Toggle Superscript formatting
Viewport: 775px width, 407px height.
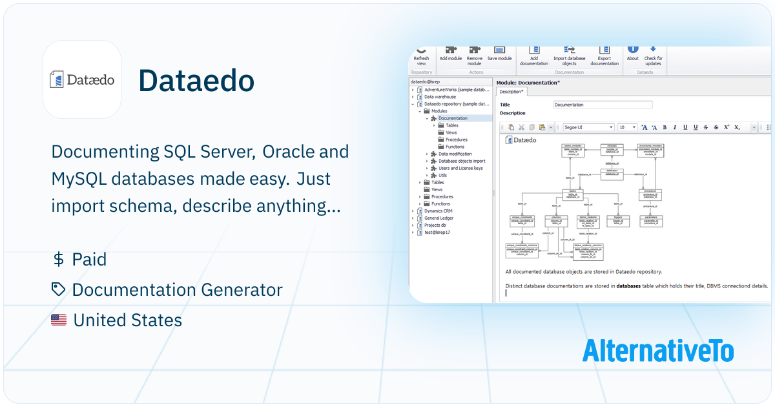point(727,127)
